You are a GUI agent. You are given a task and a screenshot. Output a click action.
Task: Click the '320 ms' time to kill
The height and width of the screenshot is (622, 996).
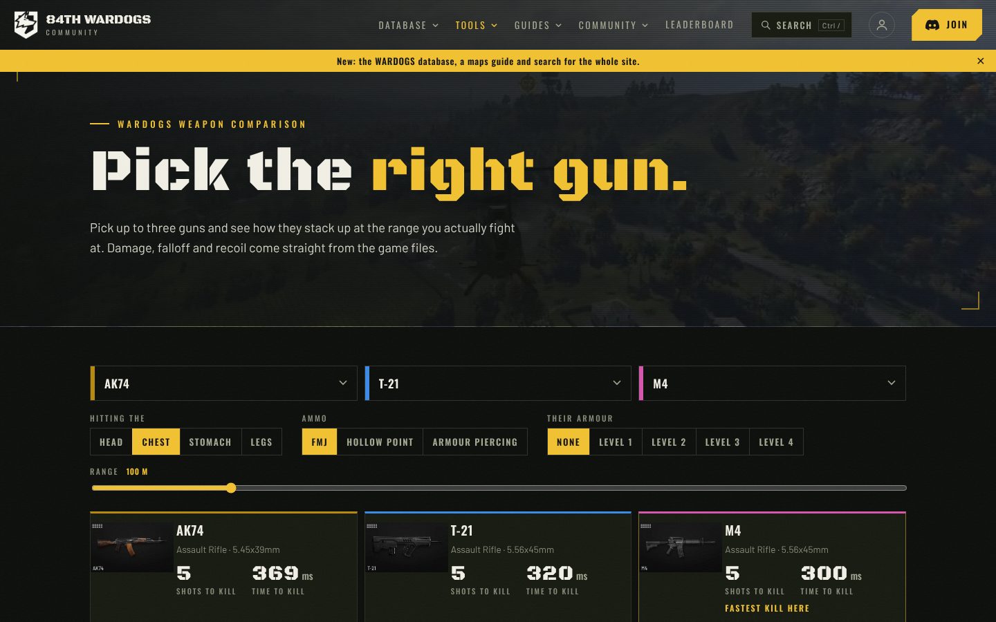557,574
